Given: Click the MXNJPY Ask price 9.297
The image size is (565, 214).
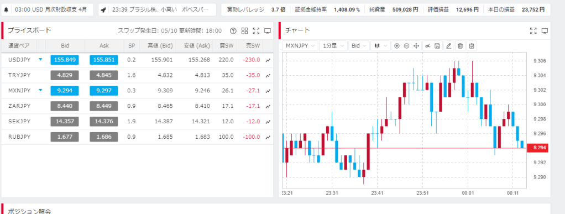Looking at the screenshot, I should pos(104,91).
